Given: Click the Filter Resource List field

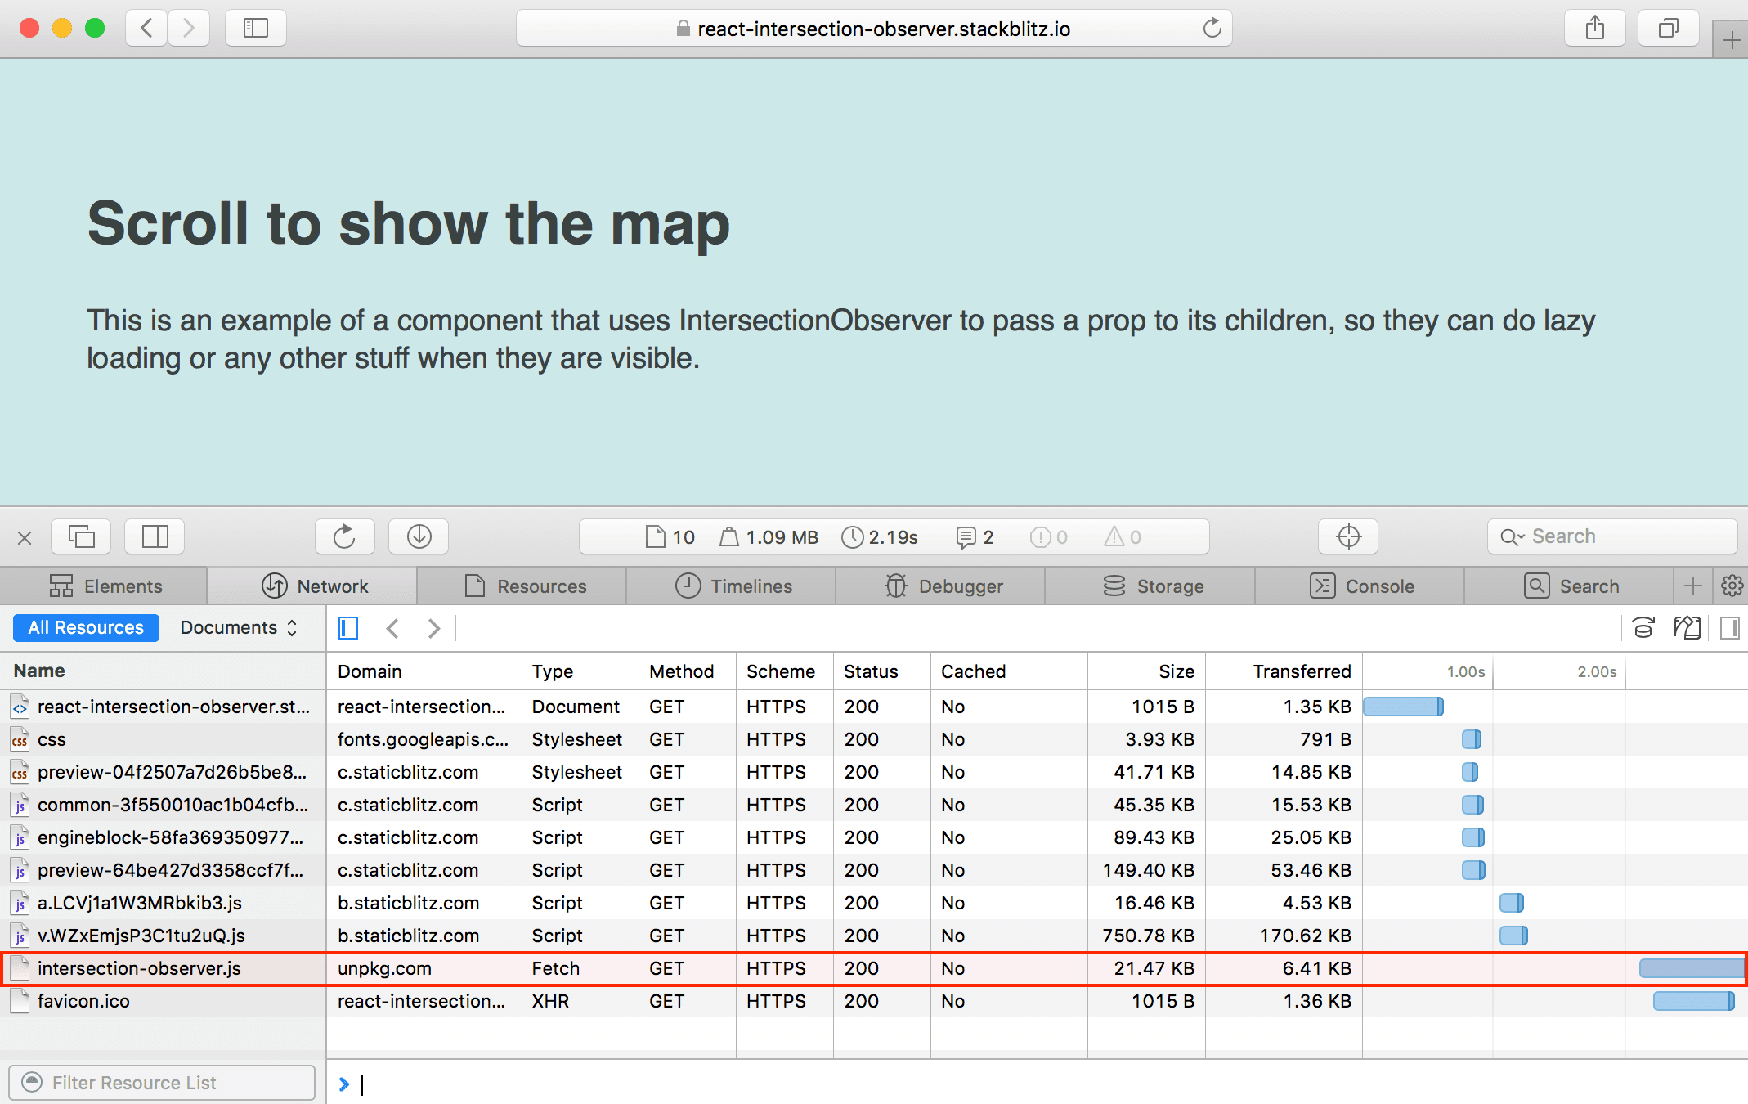Looking at the screenshot, I should [161, 1082].
